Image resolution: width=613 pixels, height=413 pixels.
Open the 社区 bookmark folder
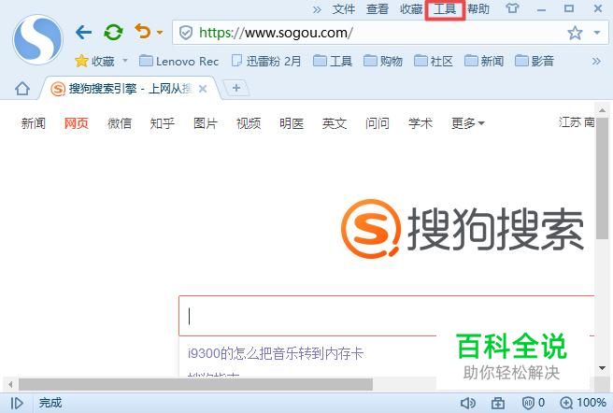point(434,61)
